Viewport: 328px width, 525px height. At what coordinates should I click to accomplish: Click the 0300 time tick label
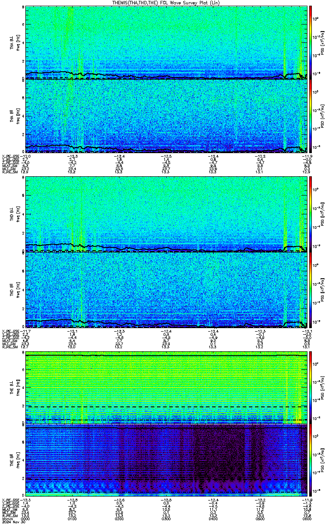(x=166, y=519)
